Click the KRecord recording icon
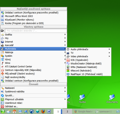Image resolution: width=120 pixels, height=114 pixels. coord(68,71)
